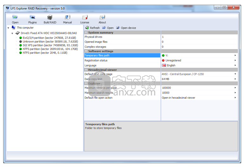Click the English language value
245x168 pixels.
pos(171,65)
